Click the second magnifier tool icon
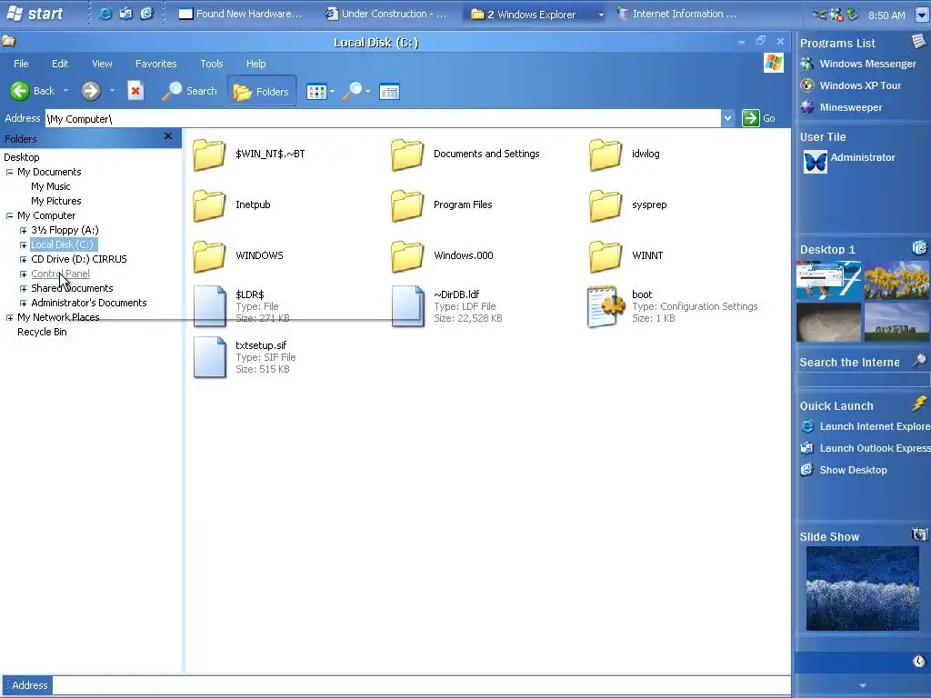The image size is (931, 698). pos(353,92)
